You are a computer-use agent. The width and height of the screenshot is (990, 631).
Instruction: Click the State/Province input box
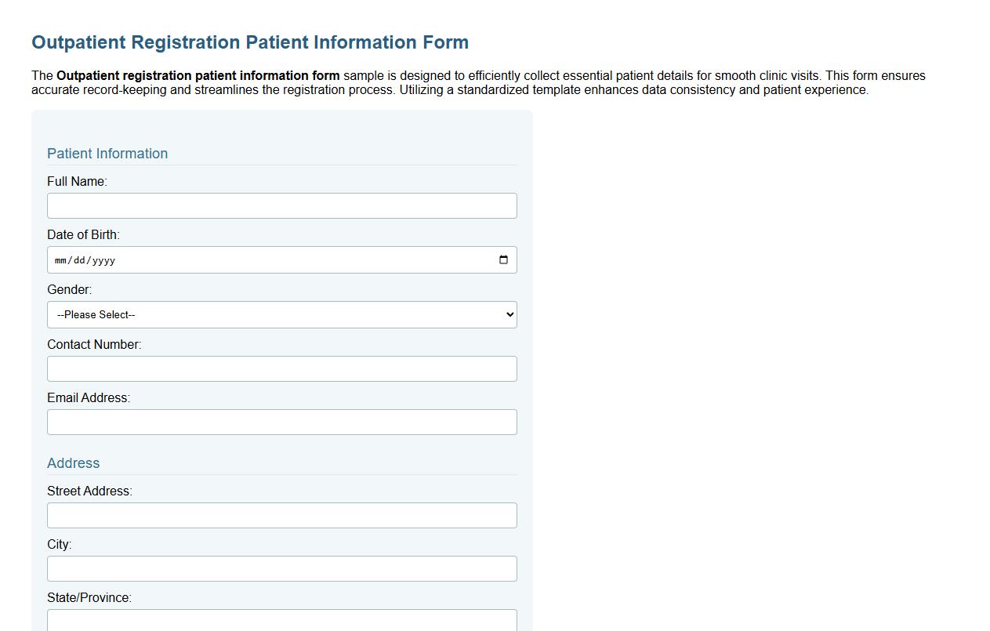282,620
